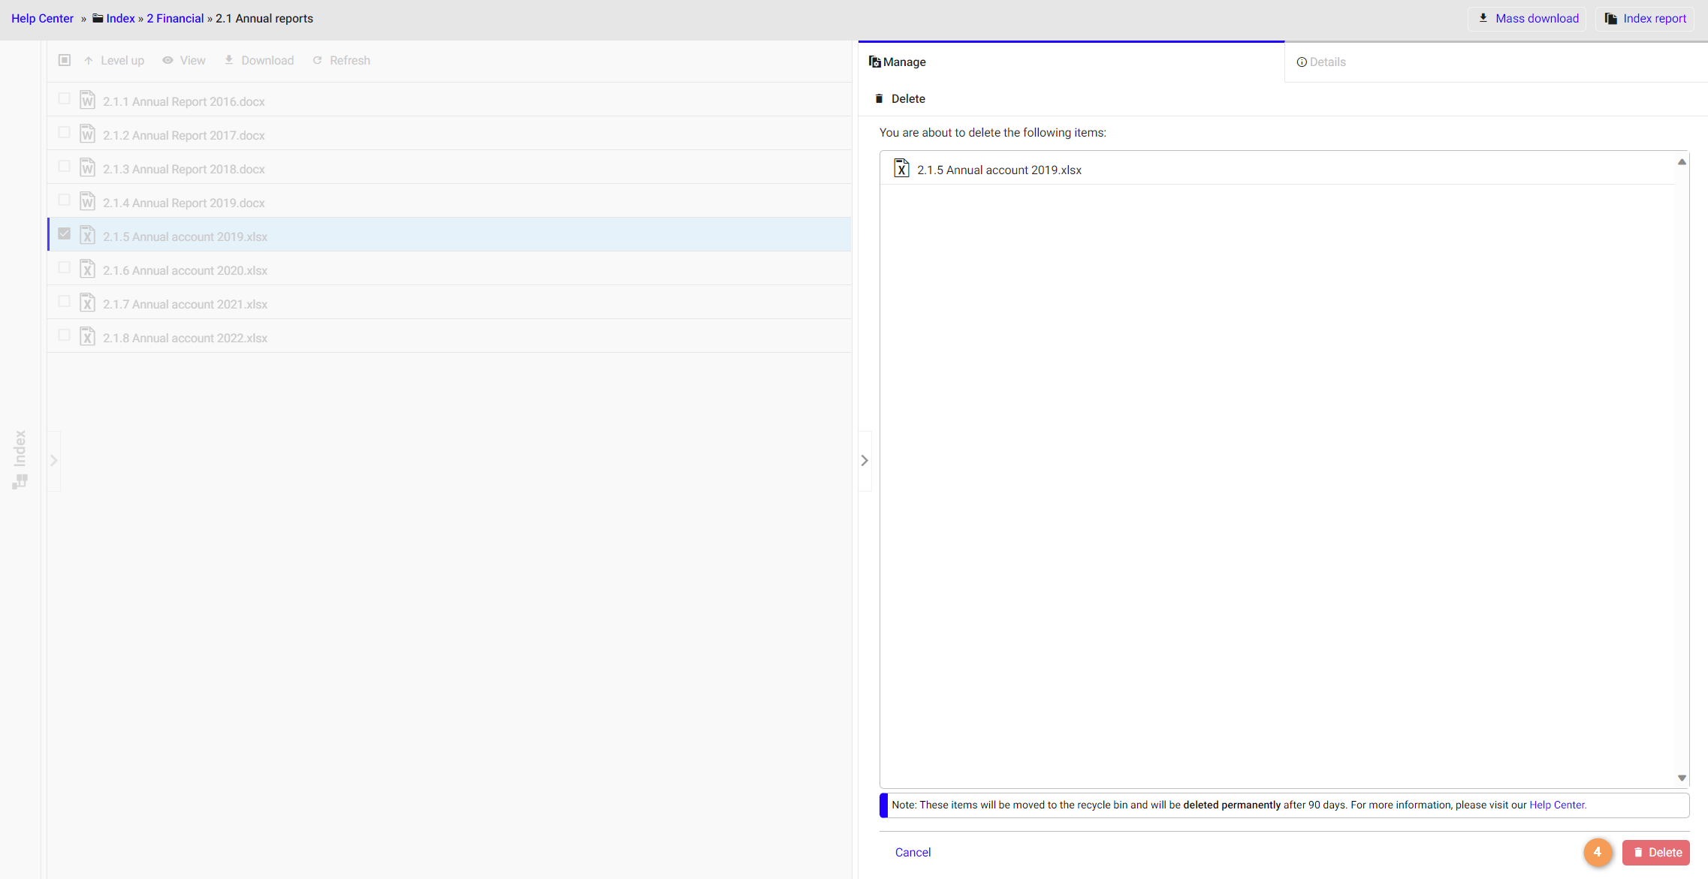Click the Word icon for Annual Report 2016
Image resolution: width=1708 pixels, height=879 pixels.
point(88,101)
